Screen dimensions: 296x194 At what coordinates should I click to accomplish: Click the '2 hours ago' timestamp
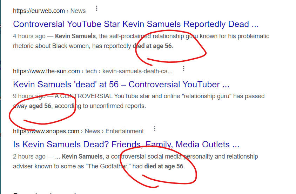coord(29,156)
